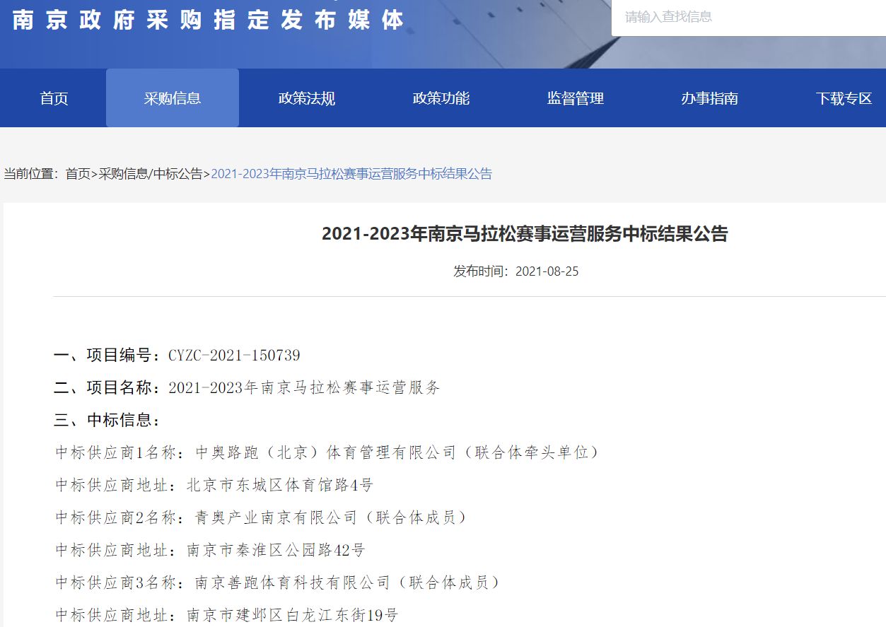Screen dimensions: 886x627
Task: Click the bold article headline 中标结果公告
Action: [x=525, y=234]
